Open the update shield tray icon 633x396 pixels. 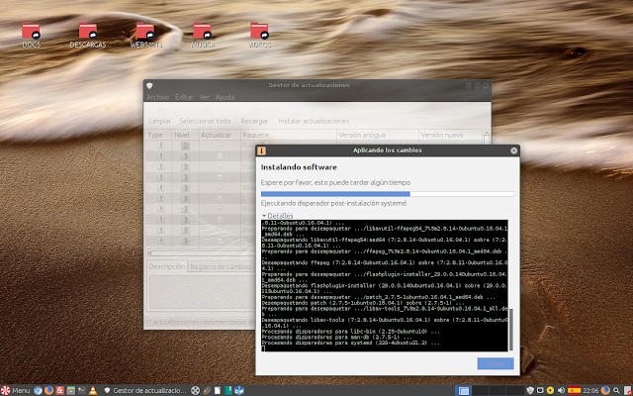(x=531, y=390)
